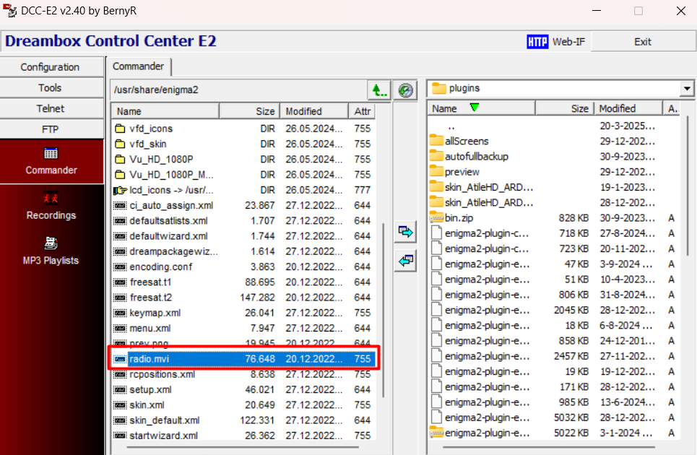Click the green up-folder arrow icon
The height and width of the screenshot is (455, 697).
(x=378, y=90)
